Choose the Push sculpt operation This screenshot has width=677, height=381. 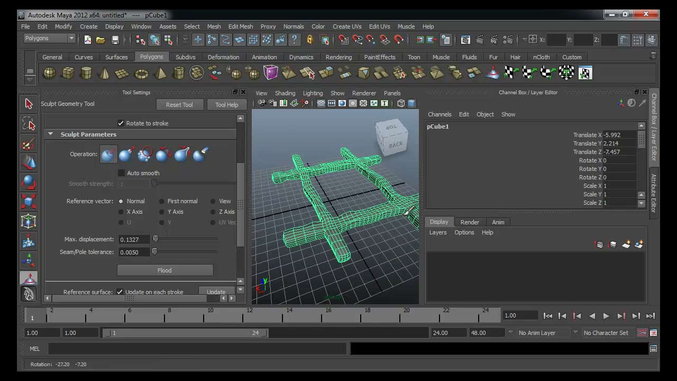pyautogui.click(x=108, y=154)
